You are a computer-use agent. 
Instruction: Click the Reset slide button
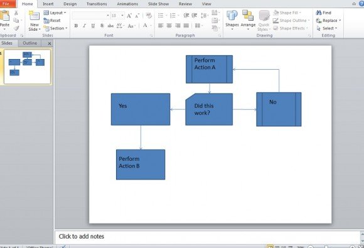tap(52, 21)
